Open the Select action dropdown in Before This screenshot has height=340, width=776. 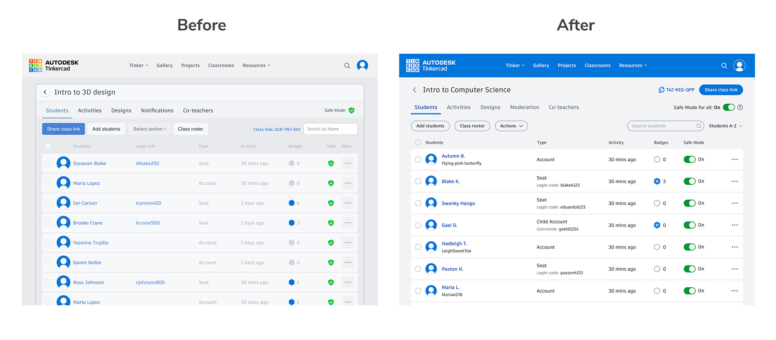(150, 129)
